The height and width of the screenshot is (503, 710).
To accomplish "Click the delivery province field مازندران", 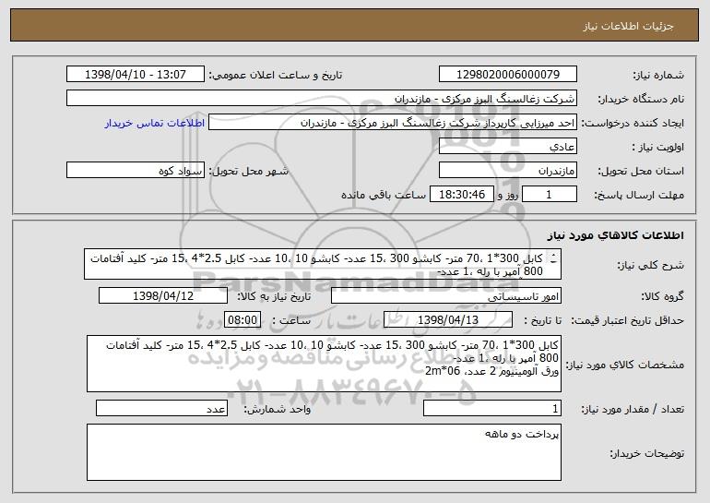I will point(507,171).
